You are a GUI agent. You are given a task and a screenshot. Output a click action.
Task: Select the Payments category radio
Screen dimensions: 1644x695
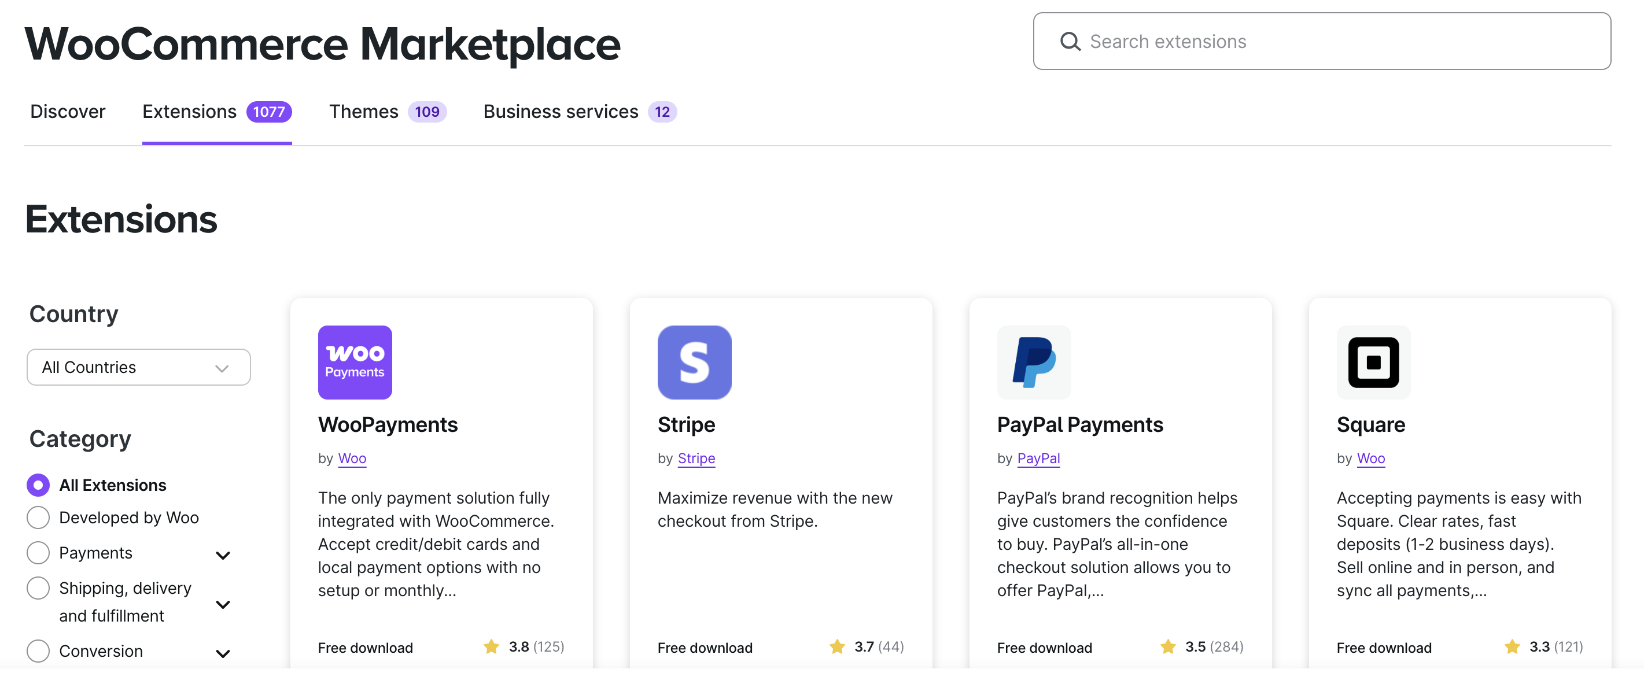coord(38,553)
